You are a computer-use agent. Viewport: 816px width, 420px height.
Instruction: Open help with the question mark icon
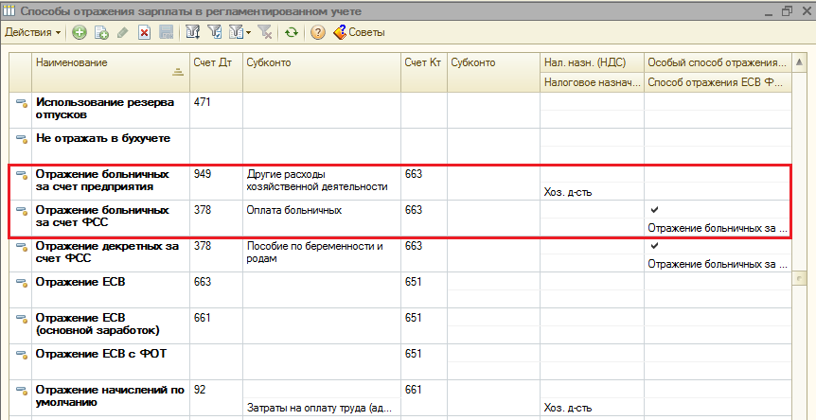coord(318,32)
